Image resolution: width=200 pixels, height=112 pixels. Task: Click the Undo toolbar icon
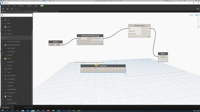click(16, 9)
